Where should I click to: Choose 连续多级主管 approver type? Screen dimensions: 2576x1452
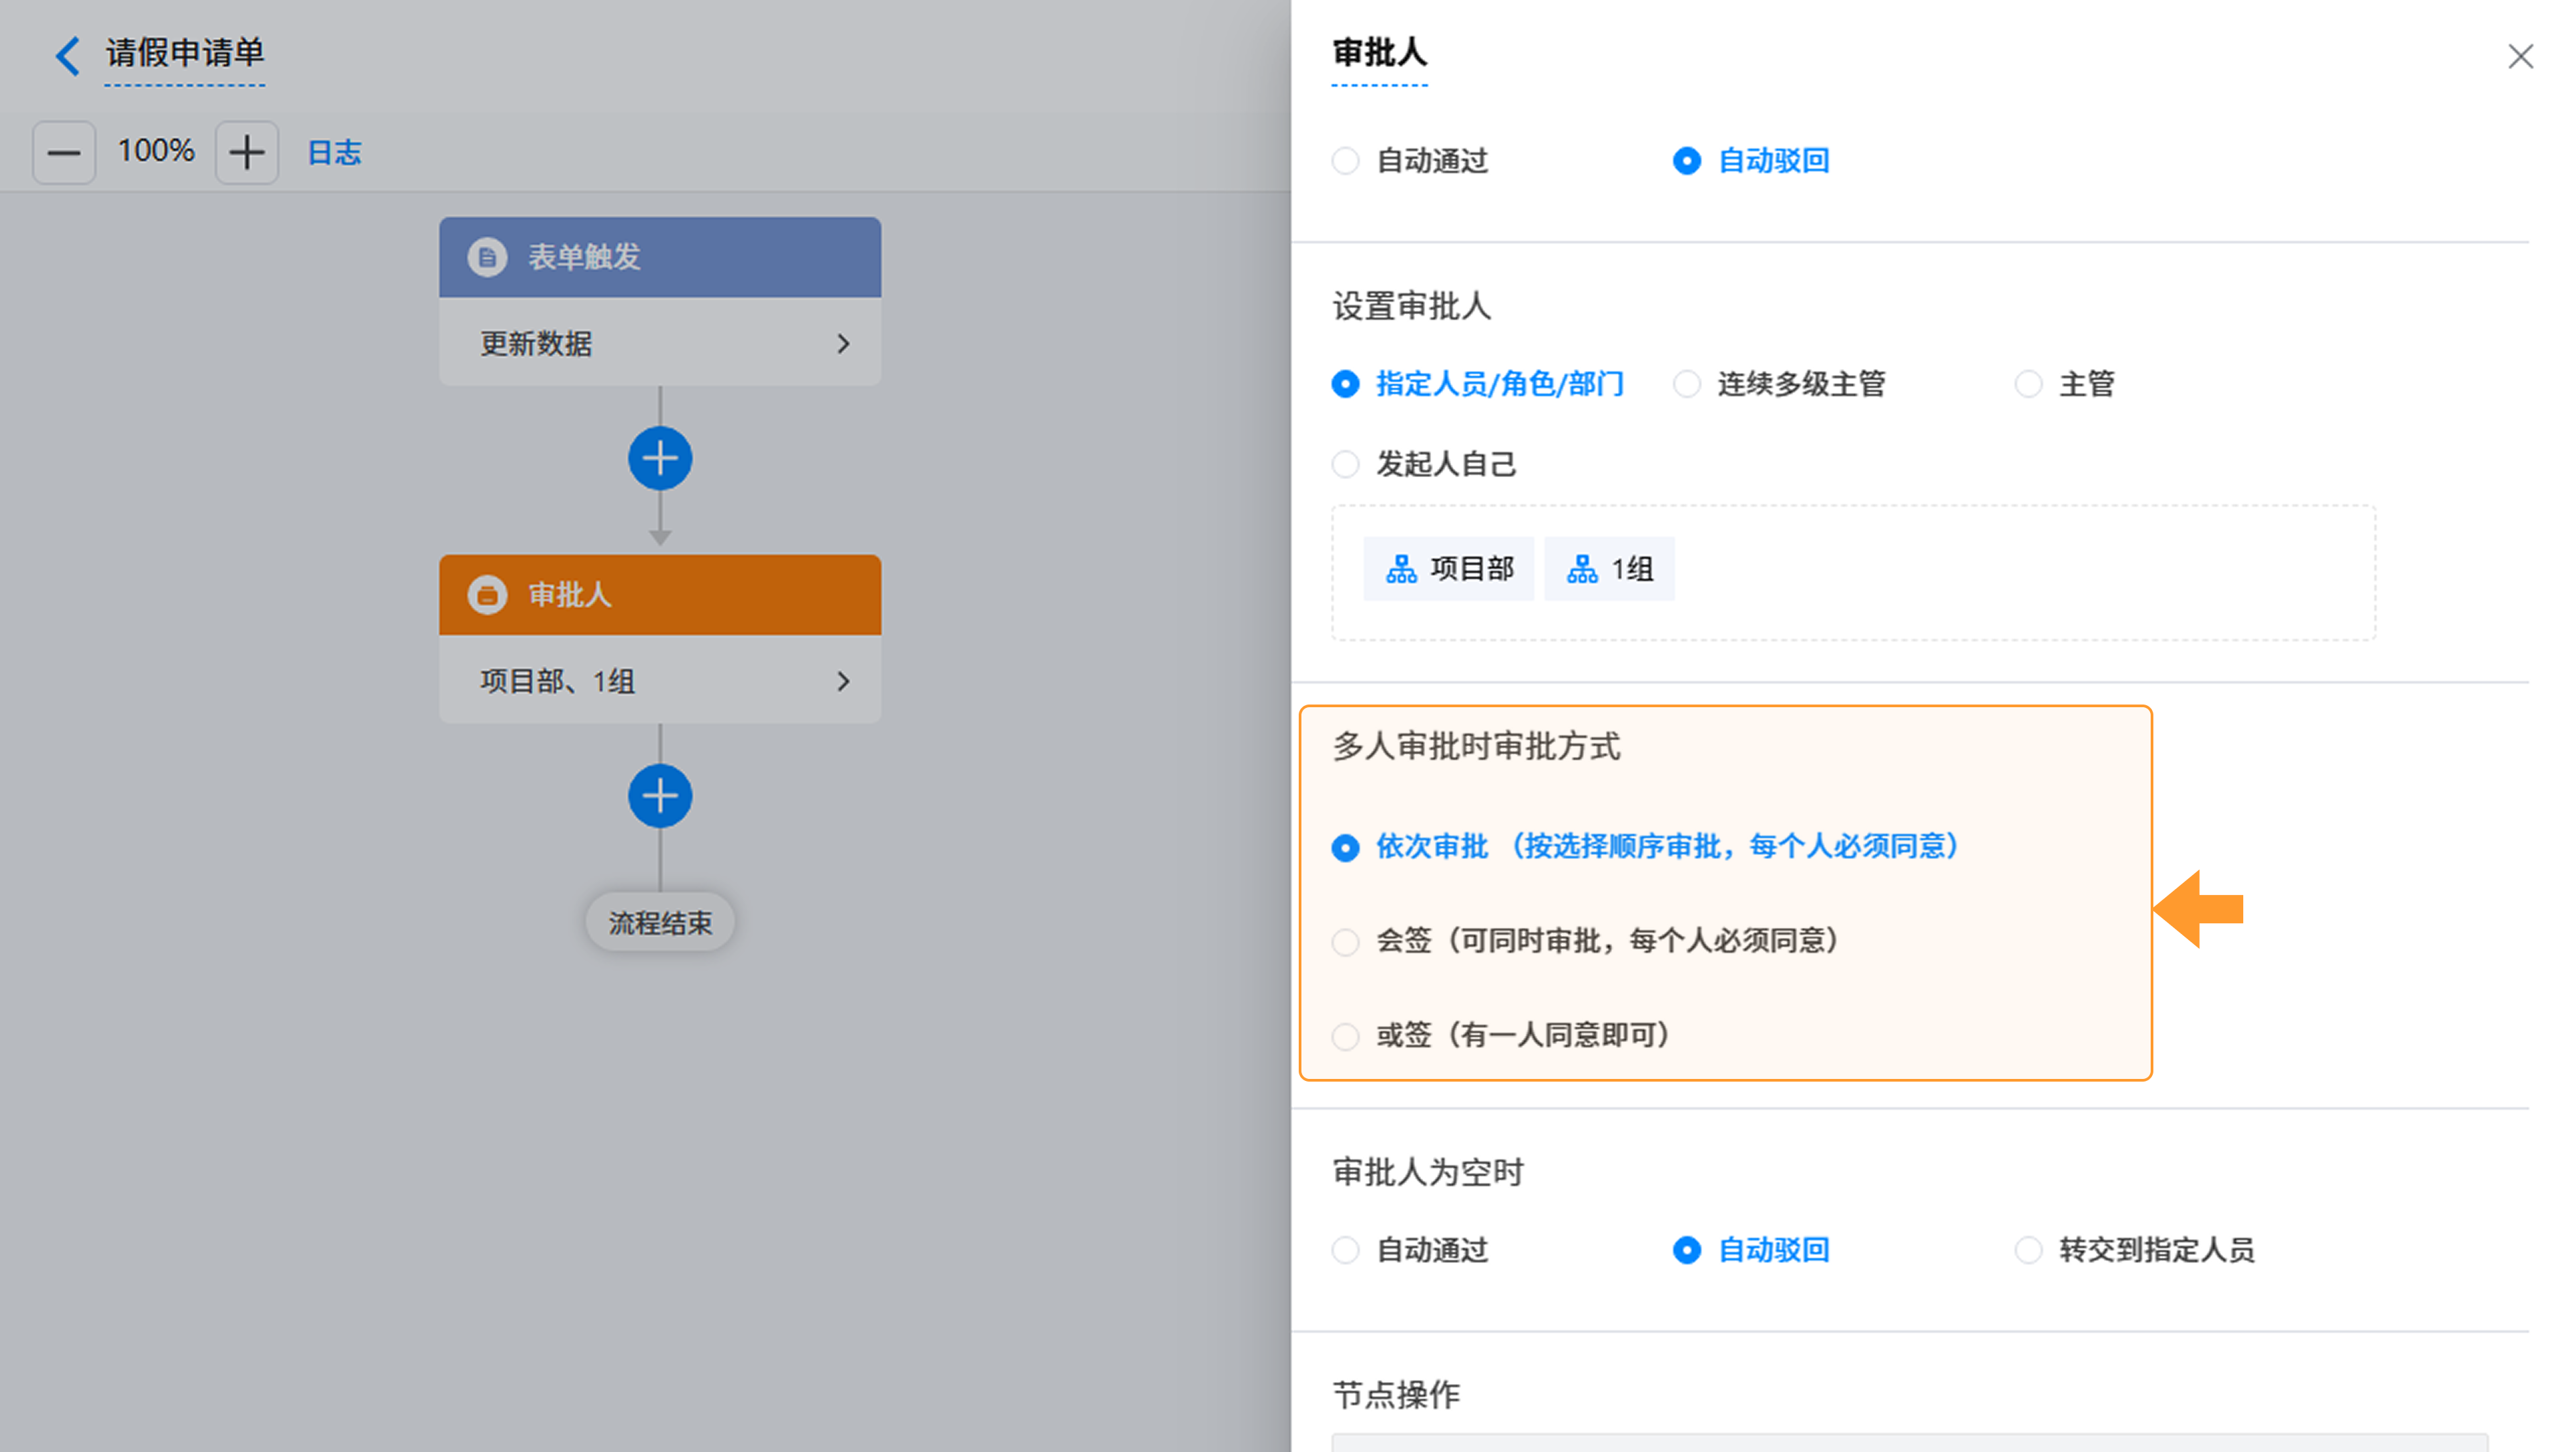1779,384
